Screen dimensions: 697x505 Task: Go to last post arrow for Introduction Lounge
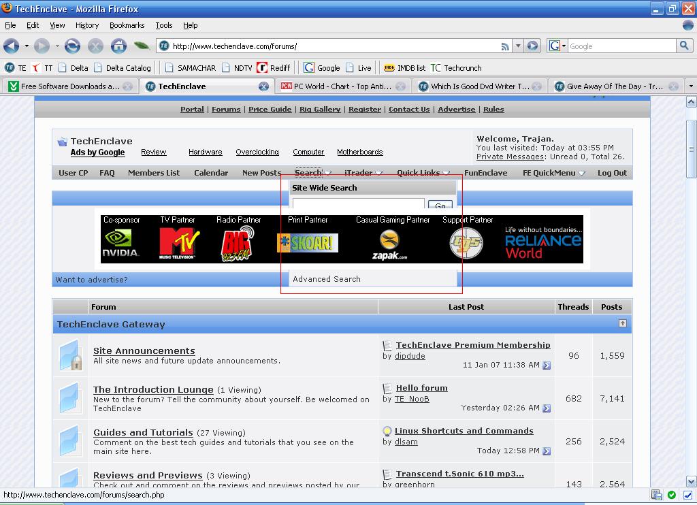click(x=547, y=408)
